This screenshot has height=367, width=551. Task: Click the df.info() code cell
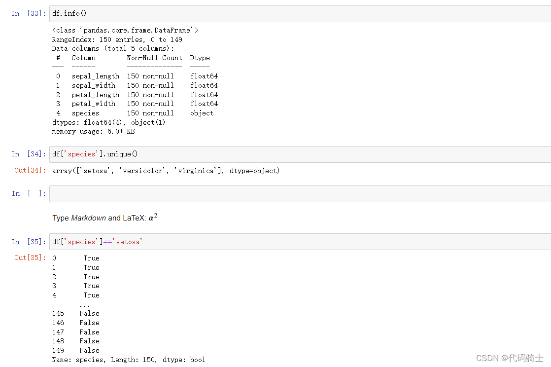[300, 14]
